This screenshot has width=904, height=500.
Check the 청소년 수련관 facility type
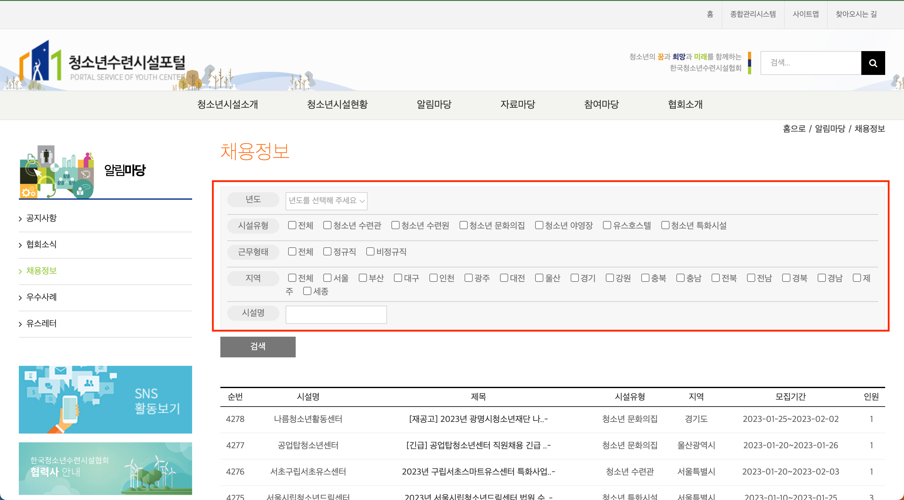pyautogui.click(x=327, y=225)
